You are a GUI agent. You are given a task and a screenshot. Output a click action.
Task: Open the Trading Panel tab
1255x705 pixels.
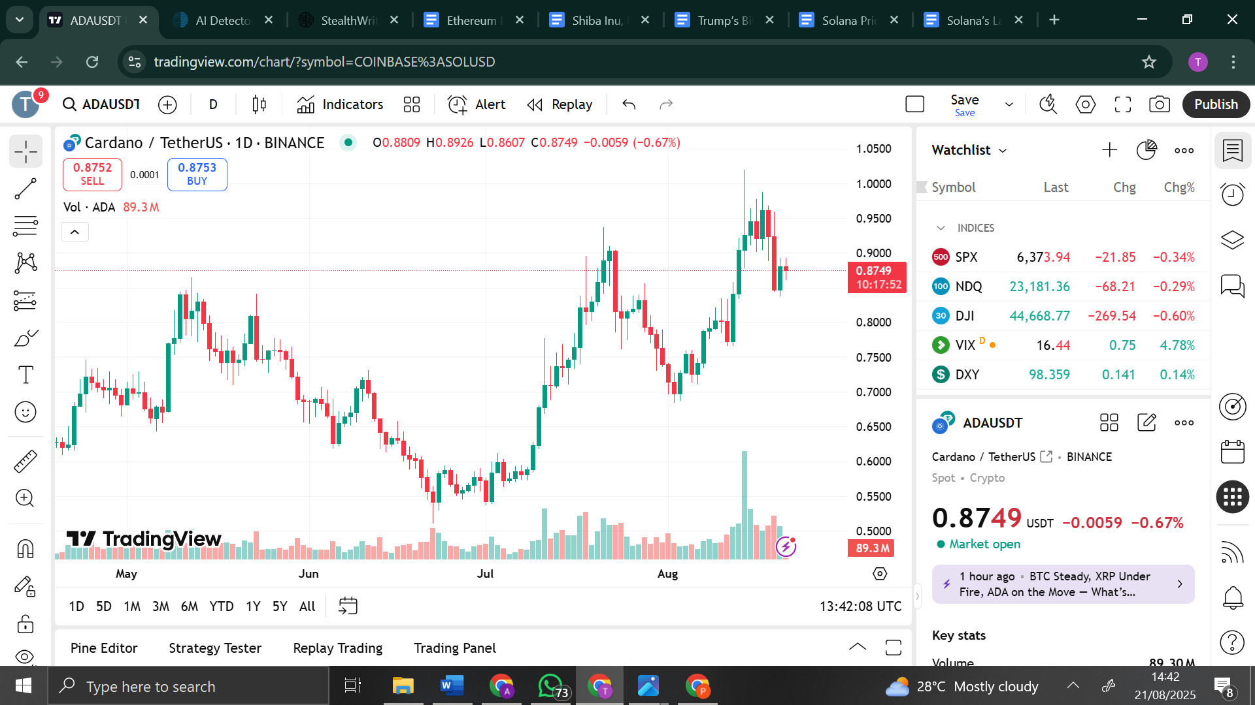[455, 648]
